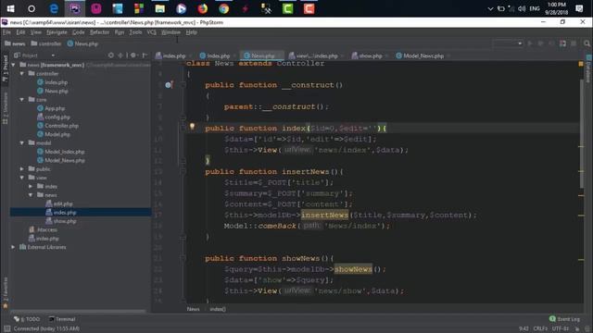Collapse the view folder

22,178
